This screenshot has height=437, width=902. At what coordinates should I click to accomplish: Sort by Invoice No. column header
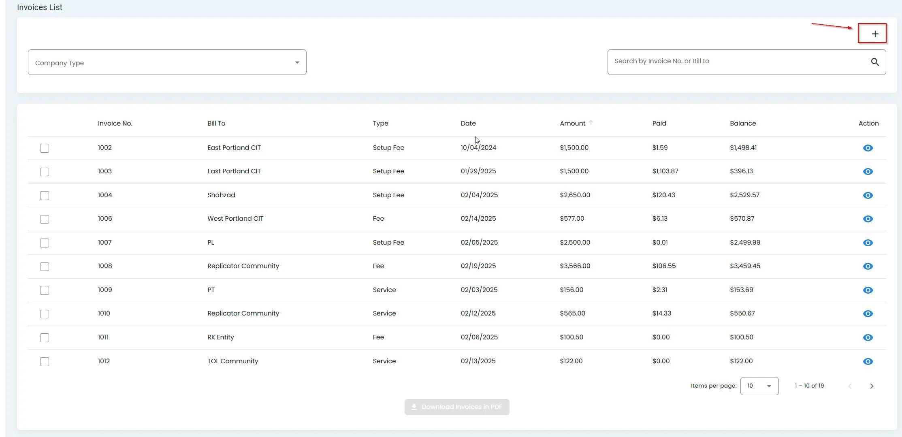point(115,124)
